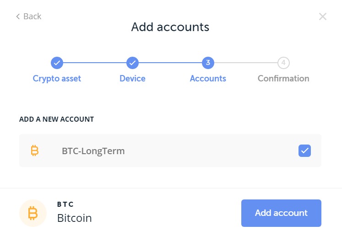Click the BTC ticker label in footer
Image resolution: width=342 pixels, height=231 pixels.
coord(65,204)
